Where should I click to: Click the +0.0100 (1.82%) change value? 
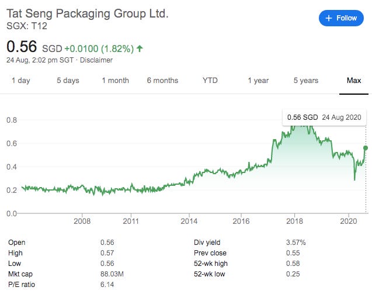tap(99, 49)
